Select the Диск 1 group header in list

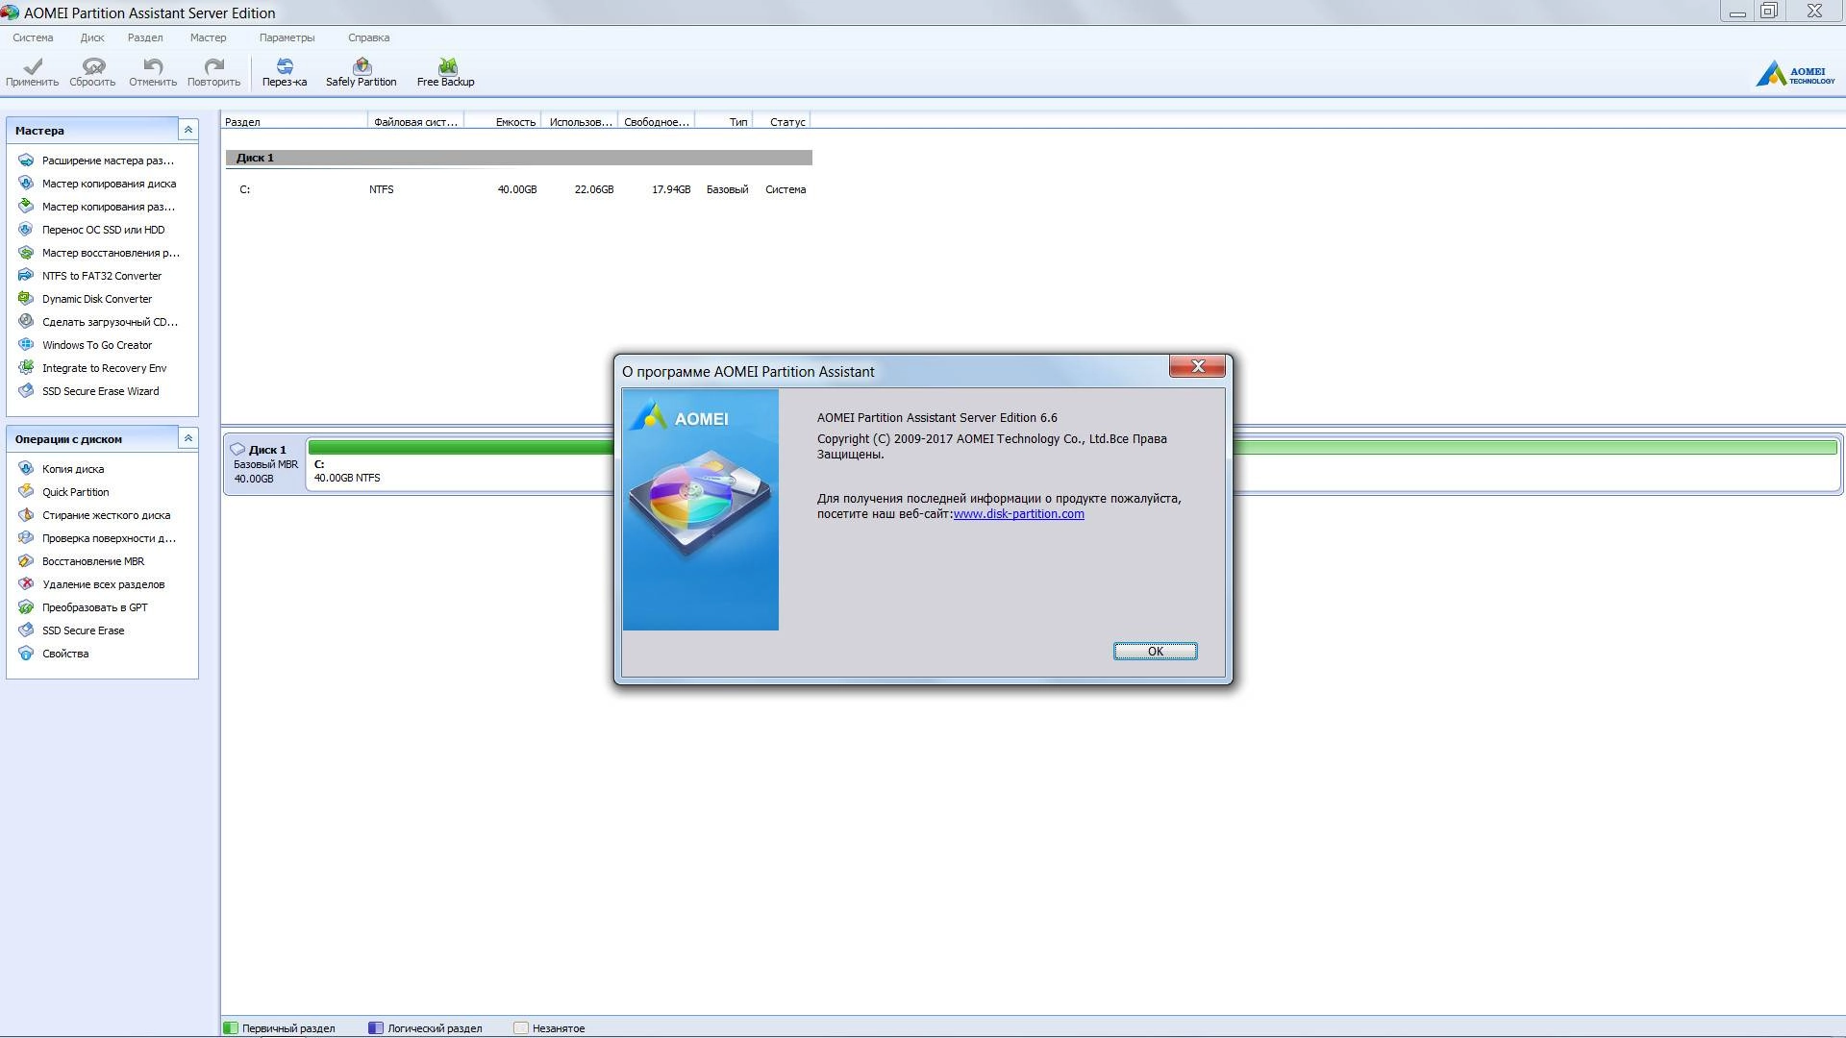coord(519,158)
